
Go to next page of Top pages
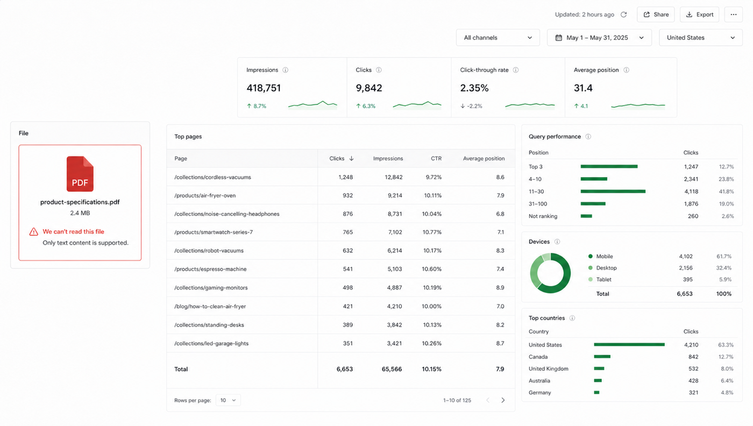click(503, 400)
